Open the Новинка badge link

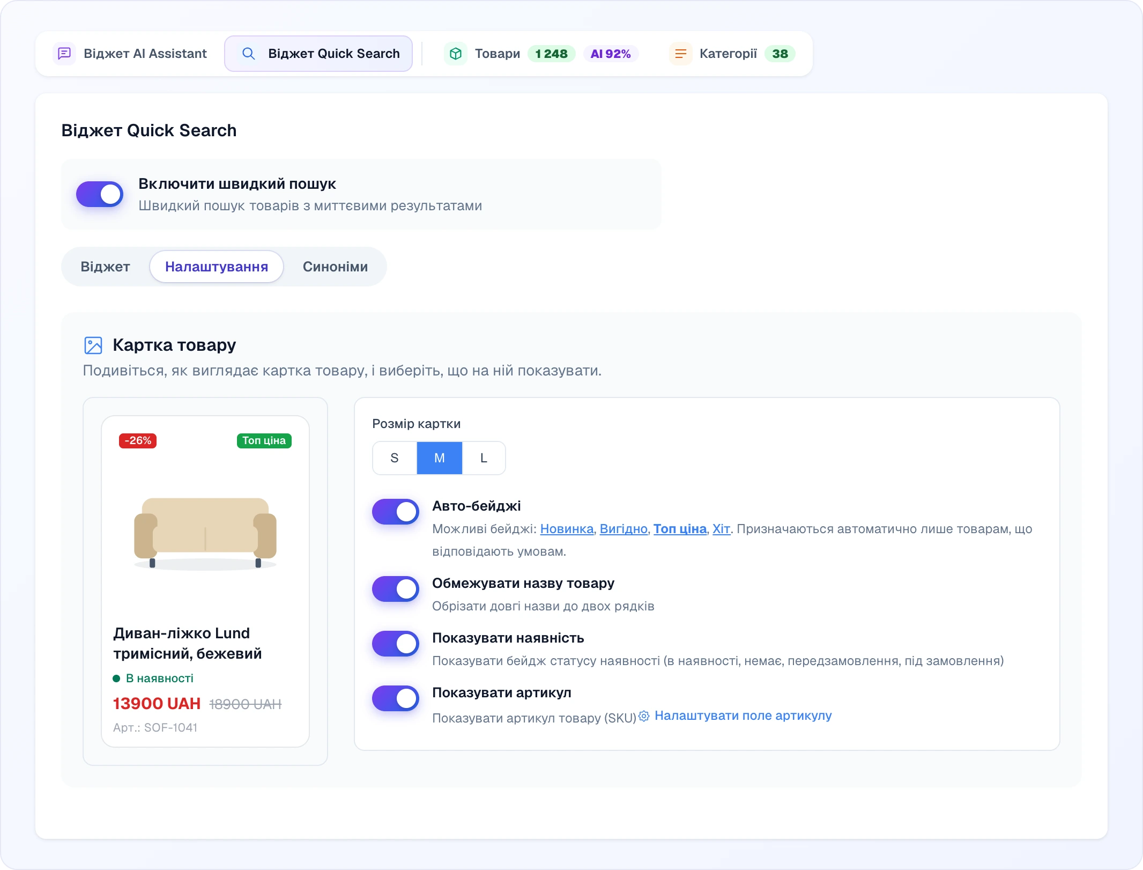tap(567, 529)
